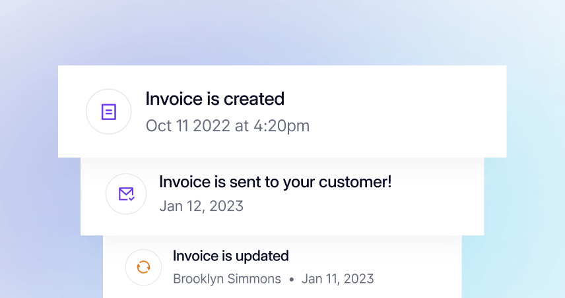Screen dimensions: 565x298
Task: Open the "Invoice is updated" entry title
Action: (230, 256)
